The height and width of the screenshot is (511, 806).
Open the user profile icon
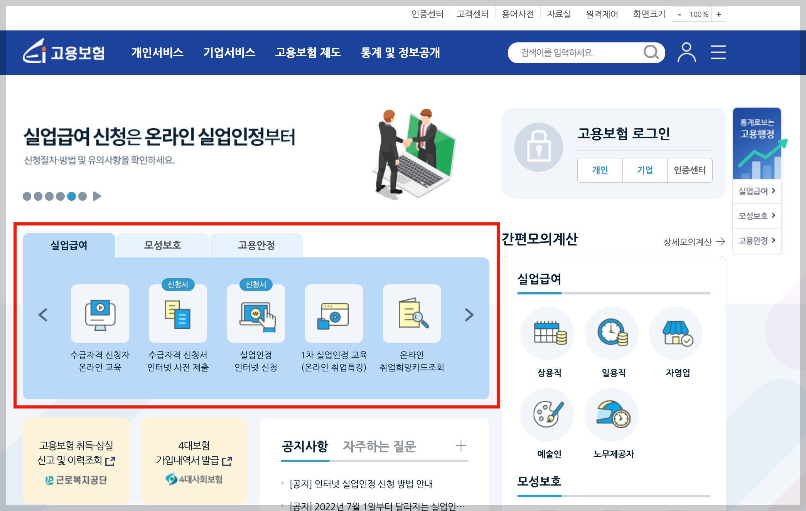click(x=686, y=52)
